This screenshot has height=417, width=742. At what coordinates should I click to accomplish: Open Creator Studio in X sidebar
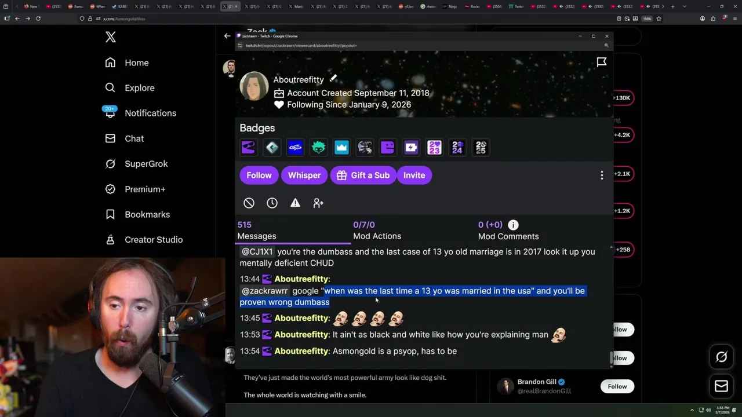pos(144,240)
